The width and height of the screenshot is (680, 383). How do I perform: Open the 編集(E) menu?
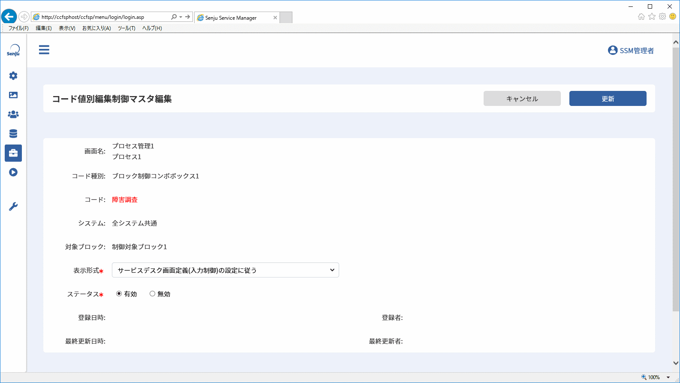(x=44, y=28)
